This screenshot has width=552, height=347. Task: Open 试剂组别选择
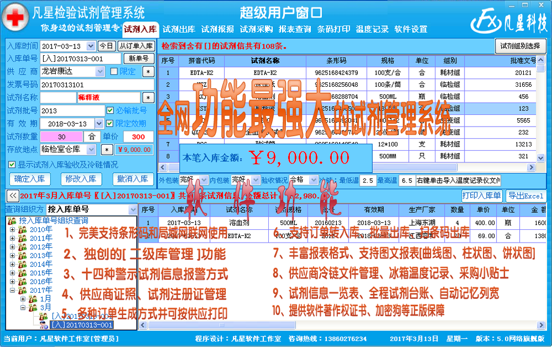point(520,46)
